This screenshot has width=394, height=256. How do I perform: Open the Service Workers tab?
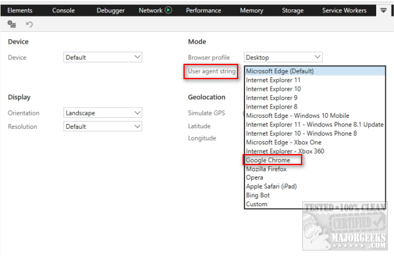[x=344, y=10]
